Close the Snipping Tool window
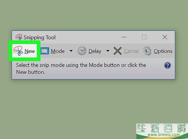 165,37
